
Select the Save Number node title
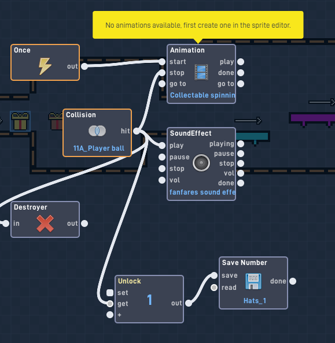[245, 263]
